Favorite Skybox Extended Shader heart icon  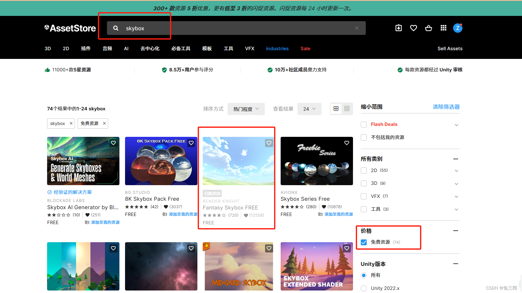click(347, 248)
